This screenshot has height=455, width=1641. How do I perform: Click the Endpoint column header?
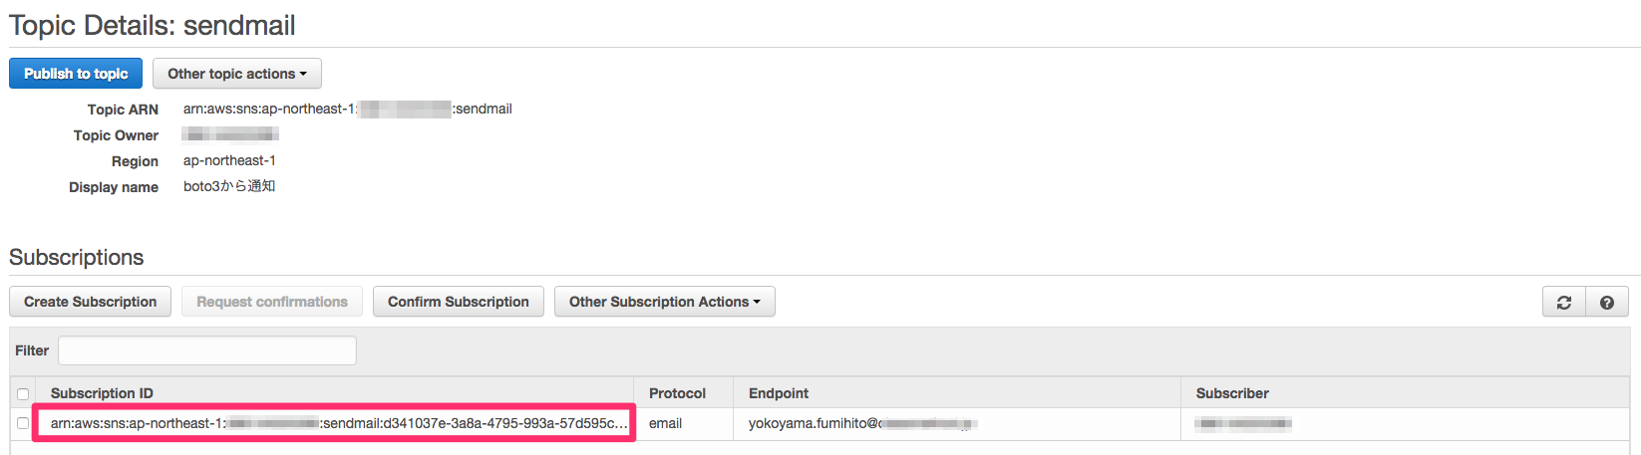(779, 393)
